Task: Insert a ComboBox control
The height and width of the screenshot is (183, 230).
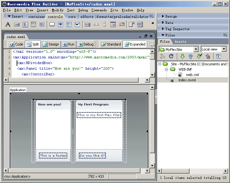Action: pos(131,24)
